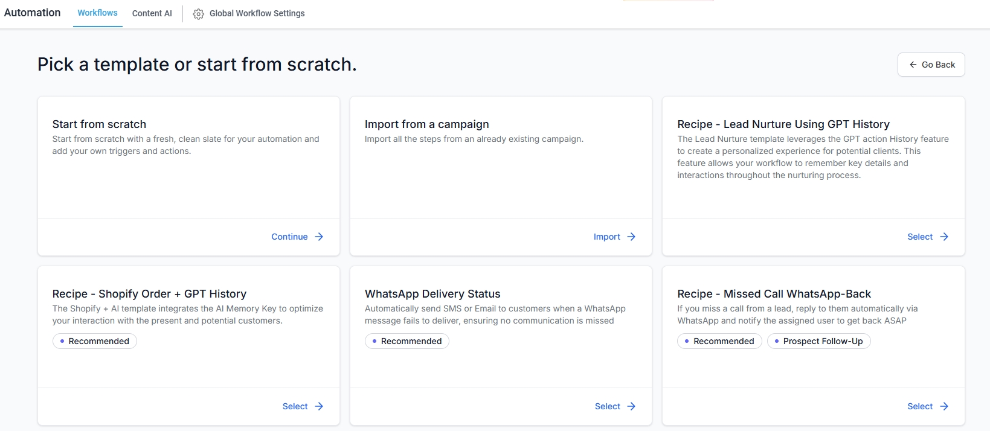Click the arrow icon next to Continue
Screen dimensions: 990x431
[319, 237]
